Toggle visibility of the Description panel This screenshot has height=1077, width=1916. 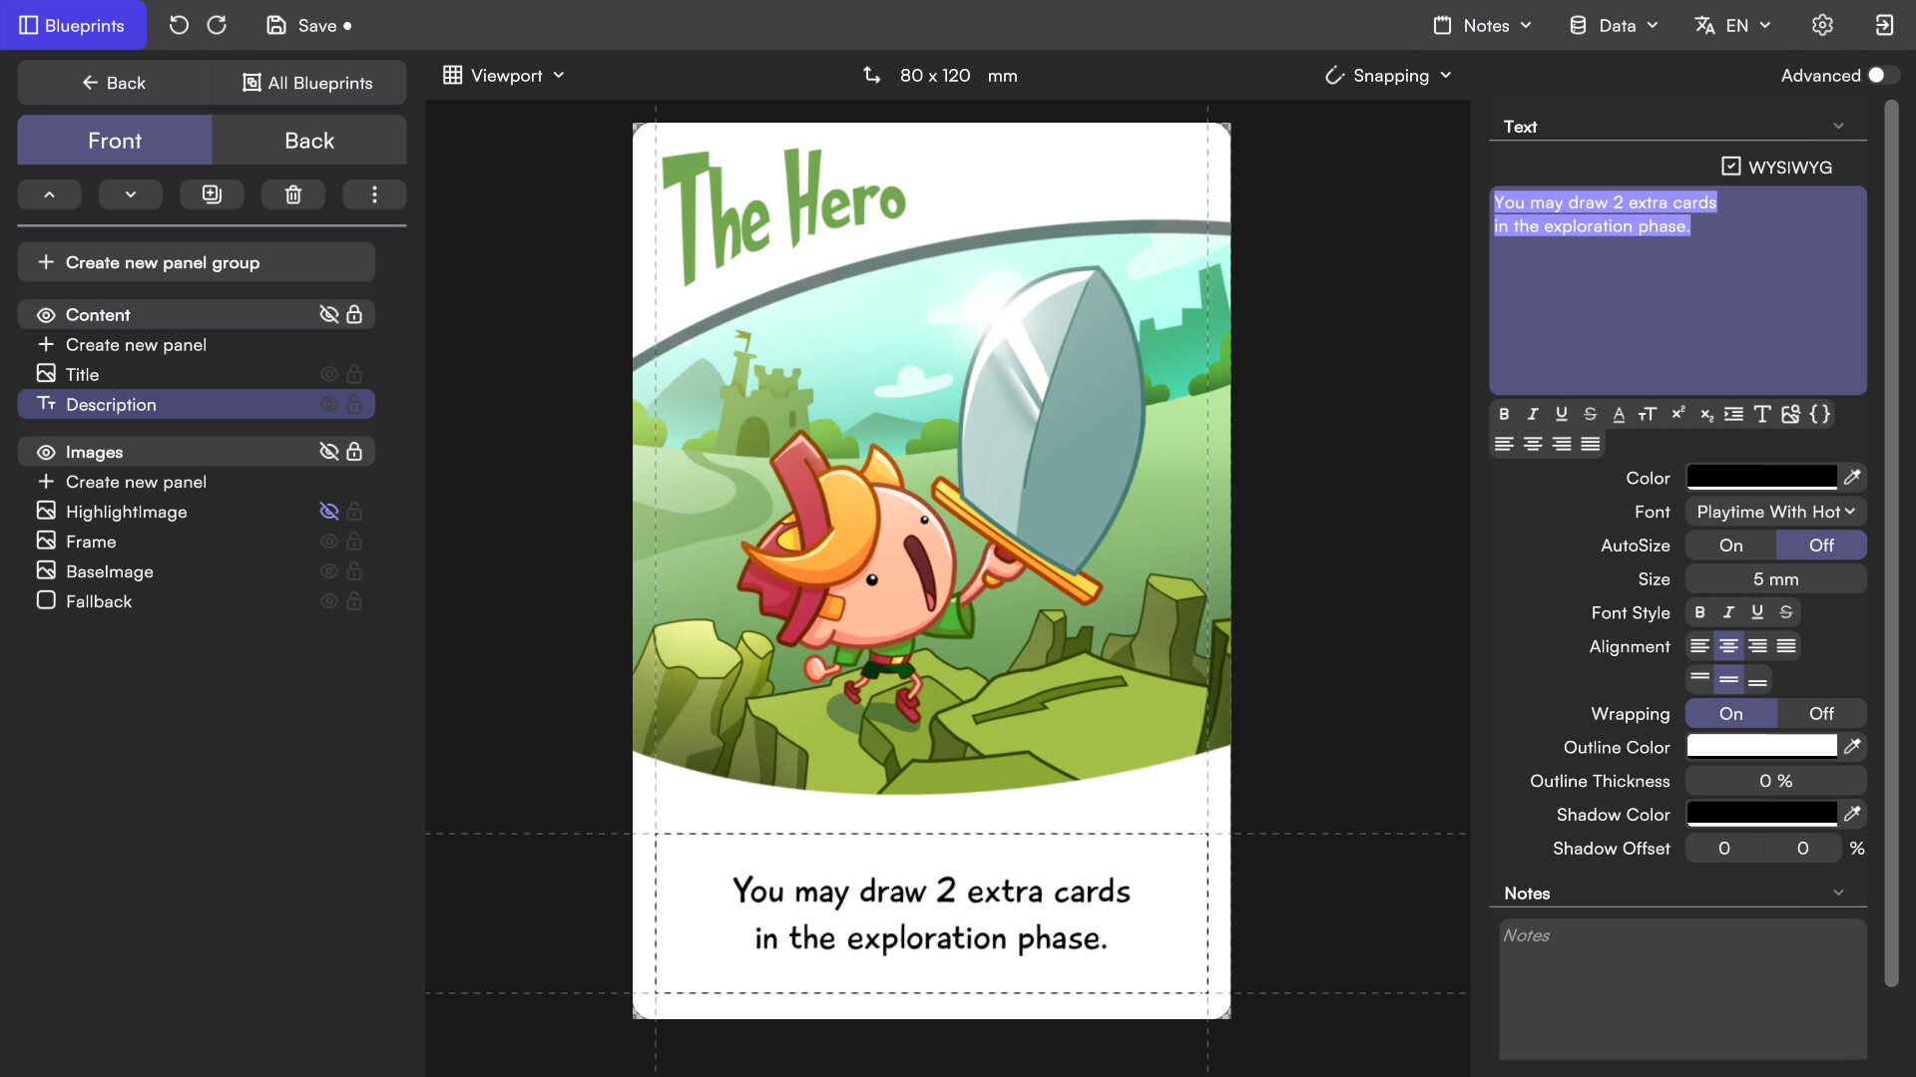pos(329,405)
